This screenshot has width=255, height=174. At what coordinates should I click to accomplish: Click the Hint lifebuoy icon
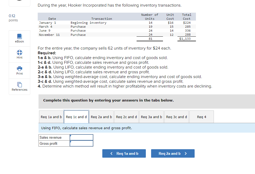[20, 52]
